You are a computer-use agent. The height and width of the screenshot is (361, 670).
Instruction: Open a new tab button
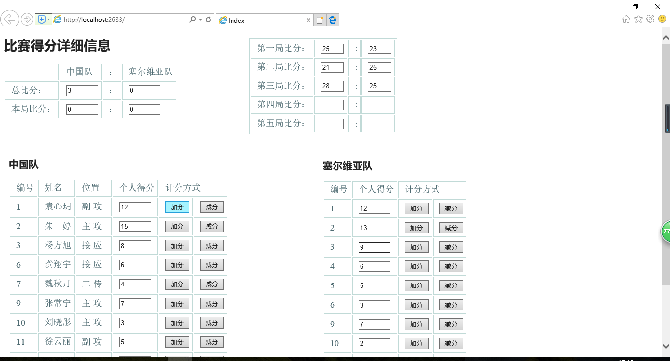[x=320, y=20]
